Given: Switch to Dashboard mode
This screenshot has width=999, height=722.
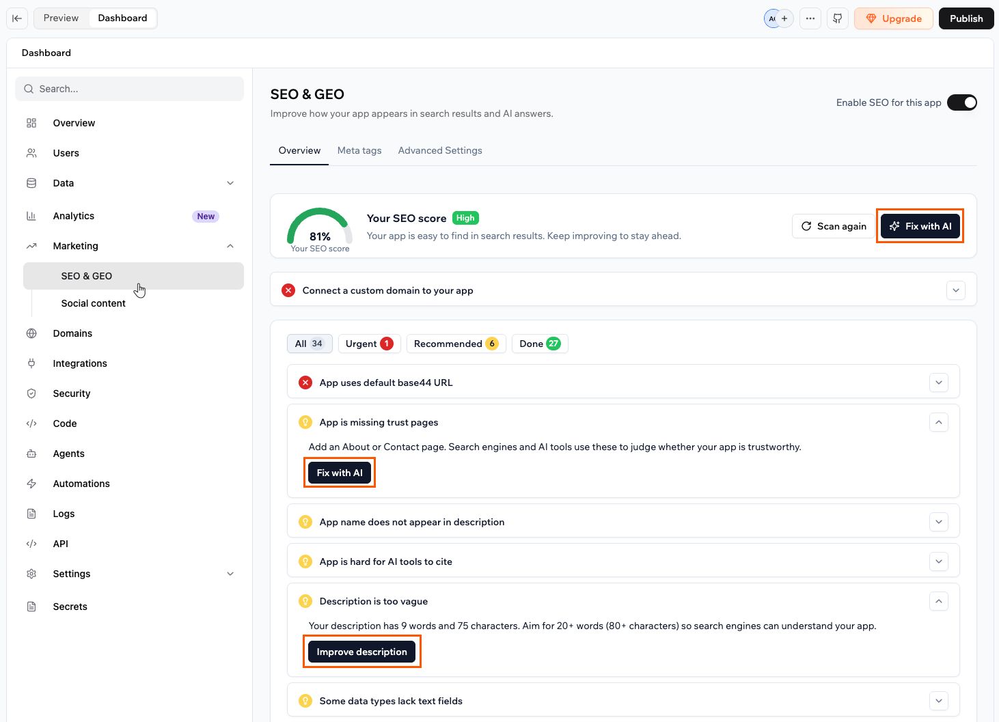Looking at the screenshot, I should coord(122,18).
